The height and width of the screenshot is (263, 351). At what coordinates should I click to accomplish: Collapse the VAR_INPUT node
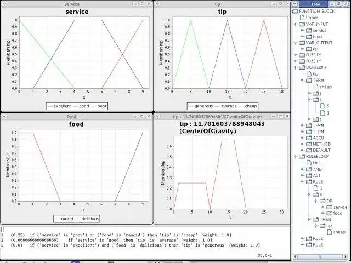pos(295,24)
